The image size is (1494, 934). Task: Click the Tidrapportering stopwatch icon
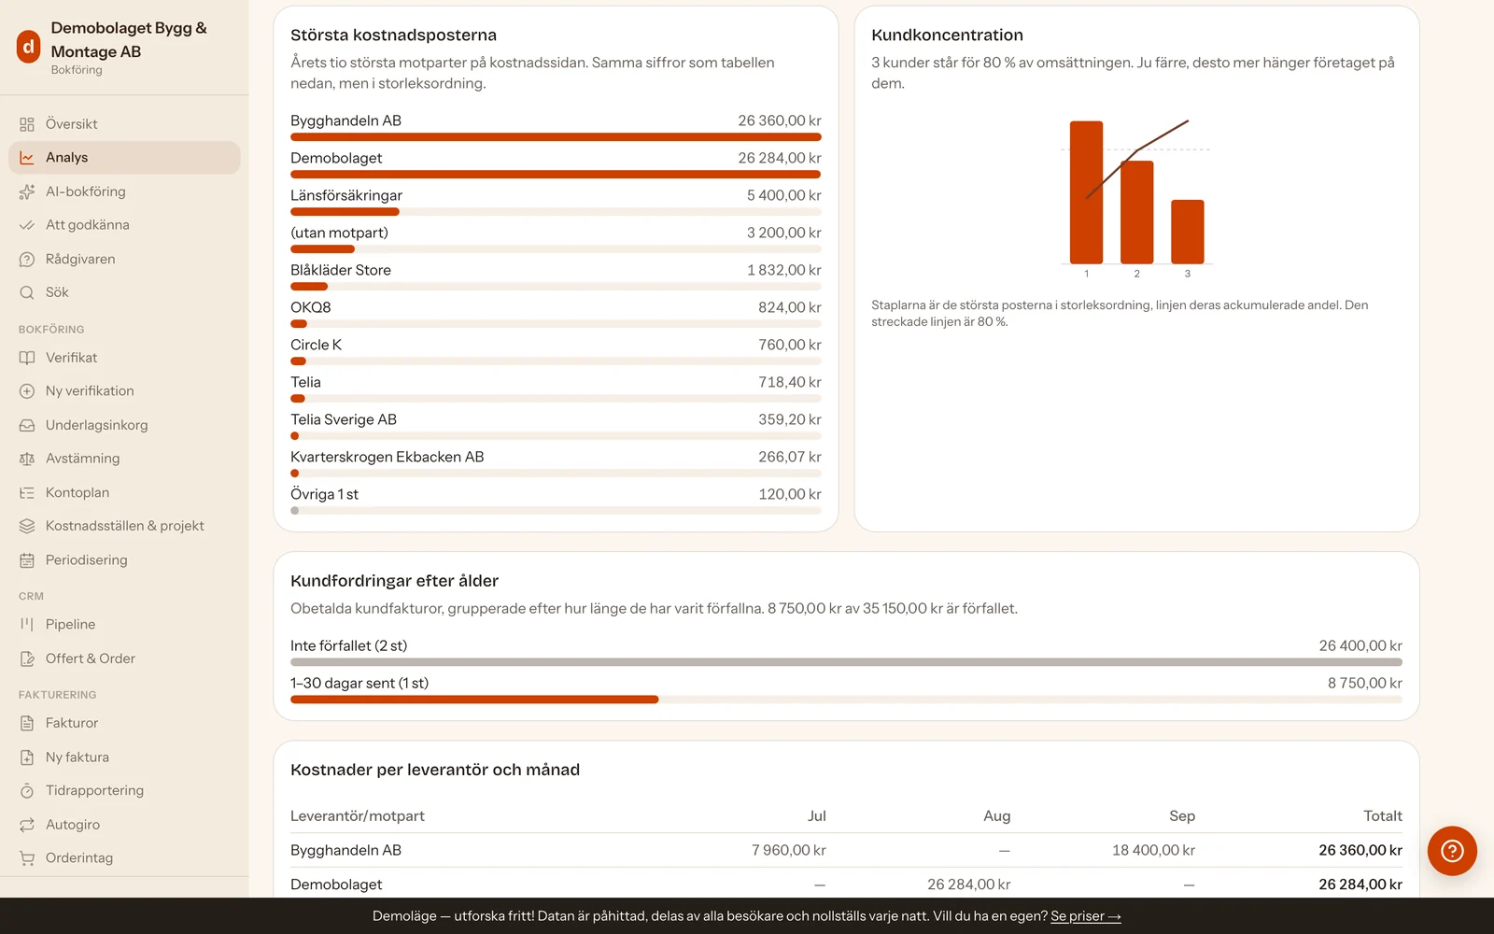point(27,791)
